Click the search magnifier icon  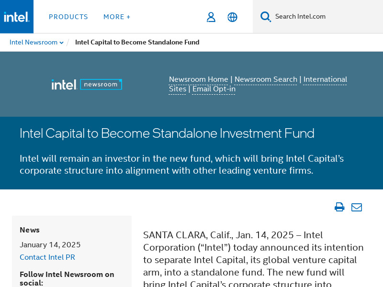(266, 17)
